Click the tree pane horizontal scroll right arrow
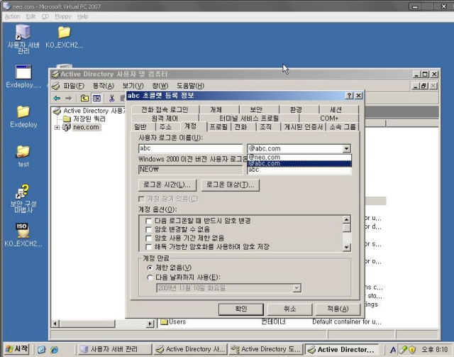Screen dimensions: 454x357 [150, 324]
